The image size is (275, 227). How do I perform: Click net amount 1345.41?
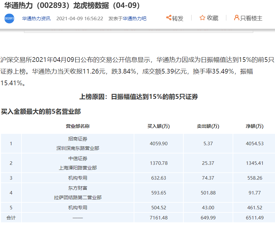255,163
